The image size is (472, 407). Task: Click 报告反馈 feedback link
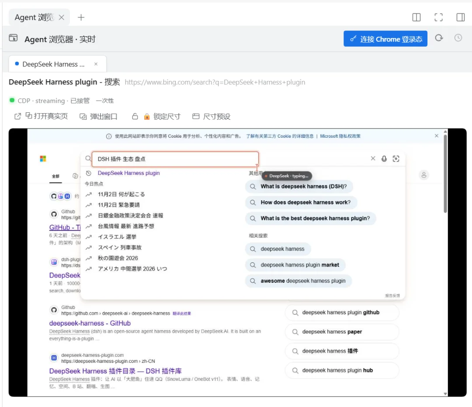tap(392, 296)
